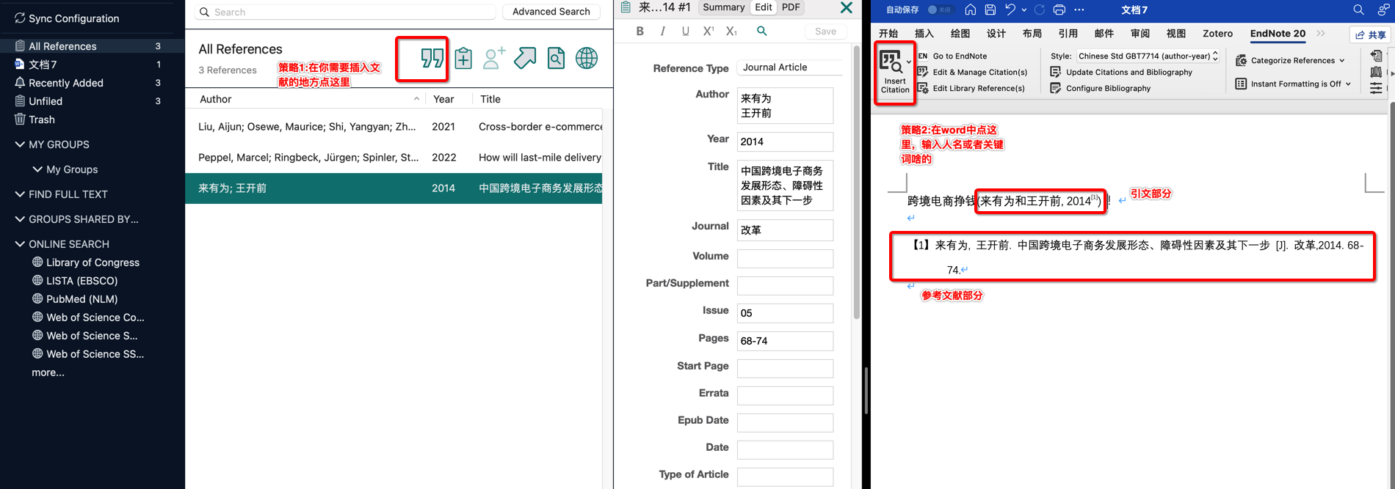This screenshot has width=1395, height=489.
Task: Click the EndNote Search input field
Action: click(346, 12)
